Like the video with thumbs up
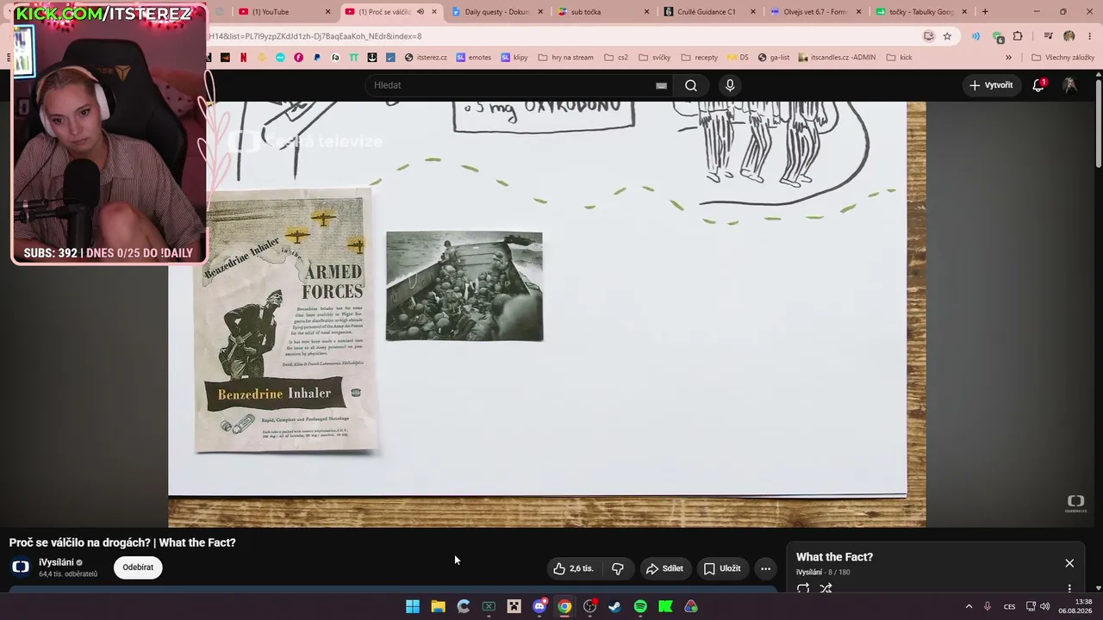 coord(574,568)
